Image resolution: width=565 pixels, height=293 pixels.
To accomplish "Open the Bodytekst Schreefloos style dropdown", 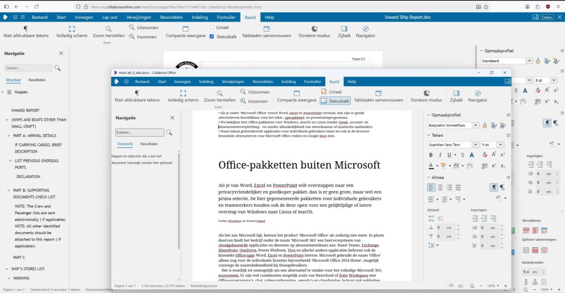I will pyautogui.click(x=476, y=125).
